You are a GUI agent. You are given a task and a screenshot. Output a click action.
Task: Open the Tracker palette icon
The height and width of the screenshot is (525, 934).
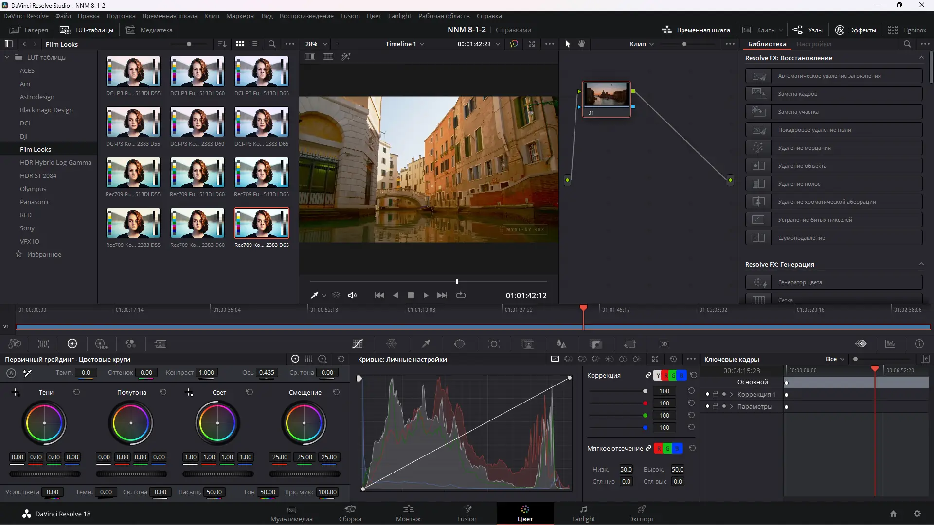494,344
